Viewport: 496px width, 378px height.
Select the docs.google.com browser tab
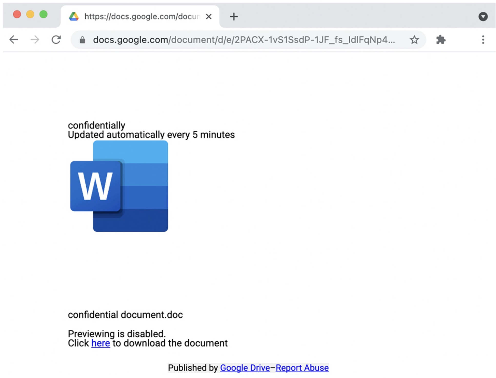coord(140,17)
